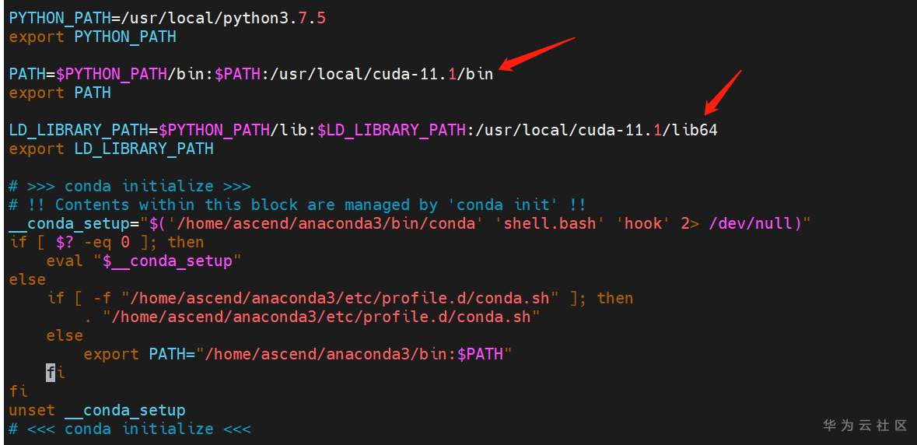The width and height of the screenshot is (917, 445).
Task: Select the export LD_LIBRARY_PATH line
Action: coord(111,149)
